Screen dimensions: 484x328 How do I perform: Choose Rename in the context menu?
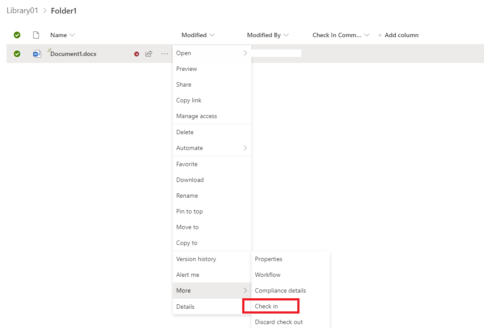click(x=212, y=196)
